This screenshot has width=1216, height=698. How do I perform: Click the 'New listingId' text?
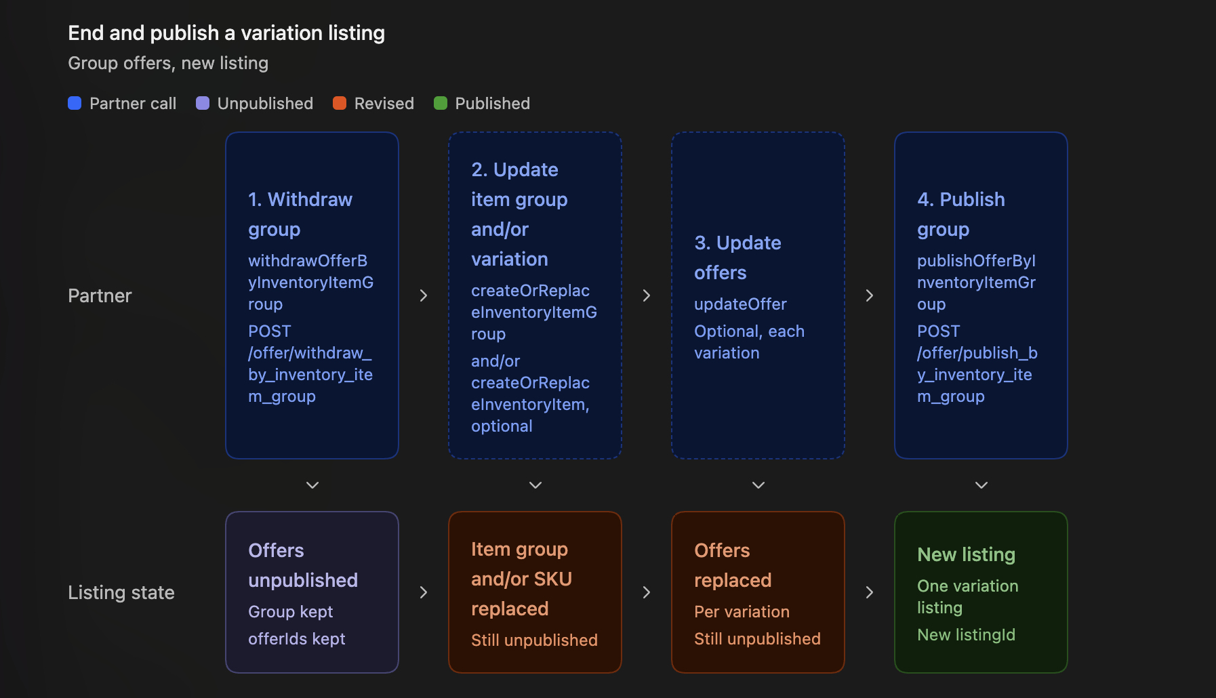[966, 635]
